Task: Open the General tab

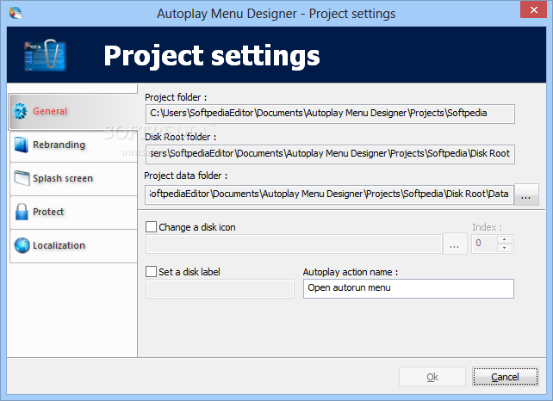Action: [73, 112]
